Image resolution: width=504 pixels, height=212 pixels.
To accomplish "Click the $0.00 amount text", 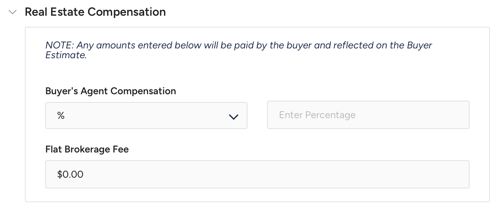I will tap(70, 174).
